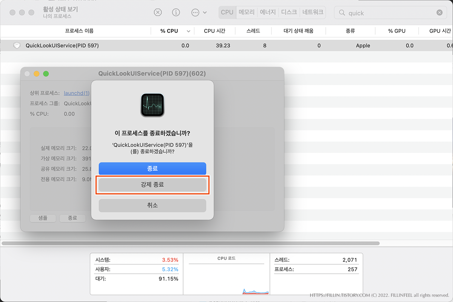Screen dimensions: 453x302
Task: Sort by % CPU column header
Action: point(169,31)
